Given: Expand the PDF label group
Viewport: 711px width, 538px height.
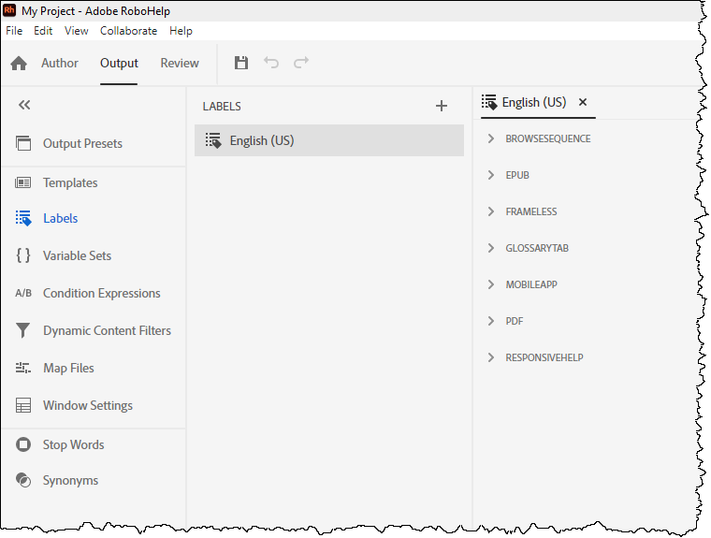Looking at the screenshot, I should point(491,321).
